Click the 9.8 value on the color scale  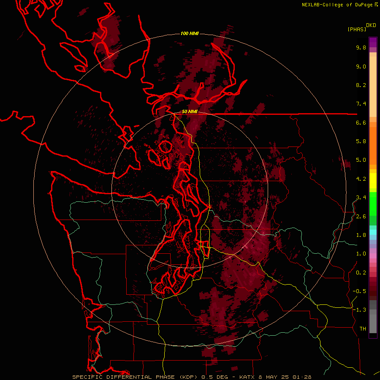pyautogui.click(x=361, y=47)
